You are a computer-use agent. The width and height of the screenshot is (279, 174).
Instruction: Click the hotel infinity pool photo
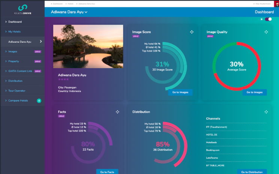click(x=88, y=46)
